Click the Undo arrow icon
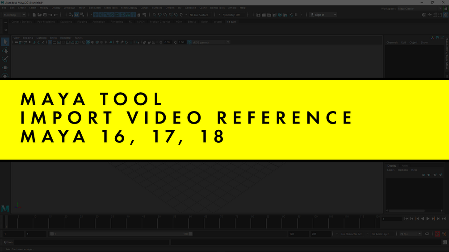 point(50,15)
